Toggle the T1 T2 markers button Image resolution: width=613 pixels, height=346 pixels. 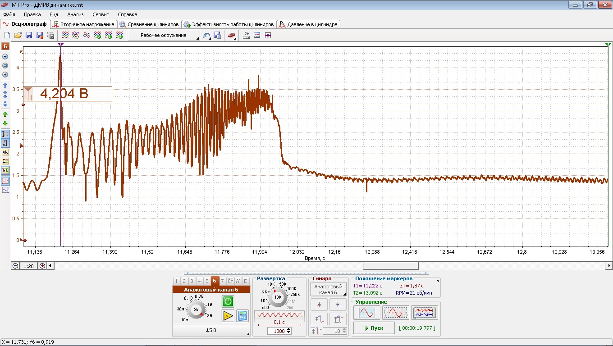point(5,170)
